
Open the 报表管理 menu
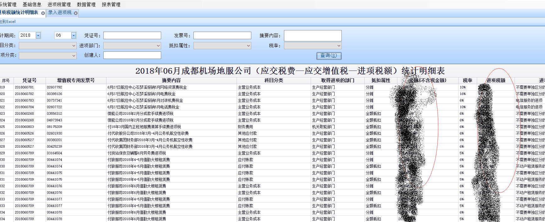point(111,4)
